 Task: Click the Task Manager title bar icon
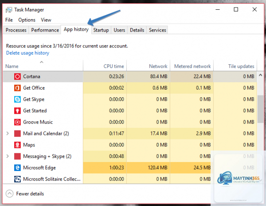tap(9, 10)
